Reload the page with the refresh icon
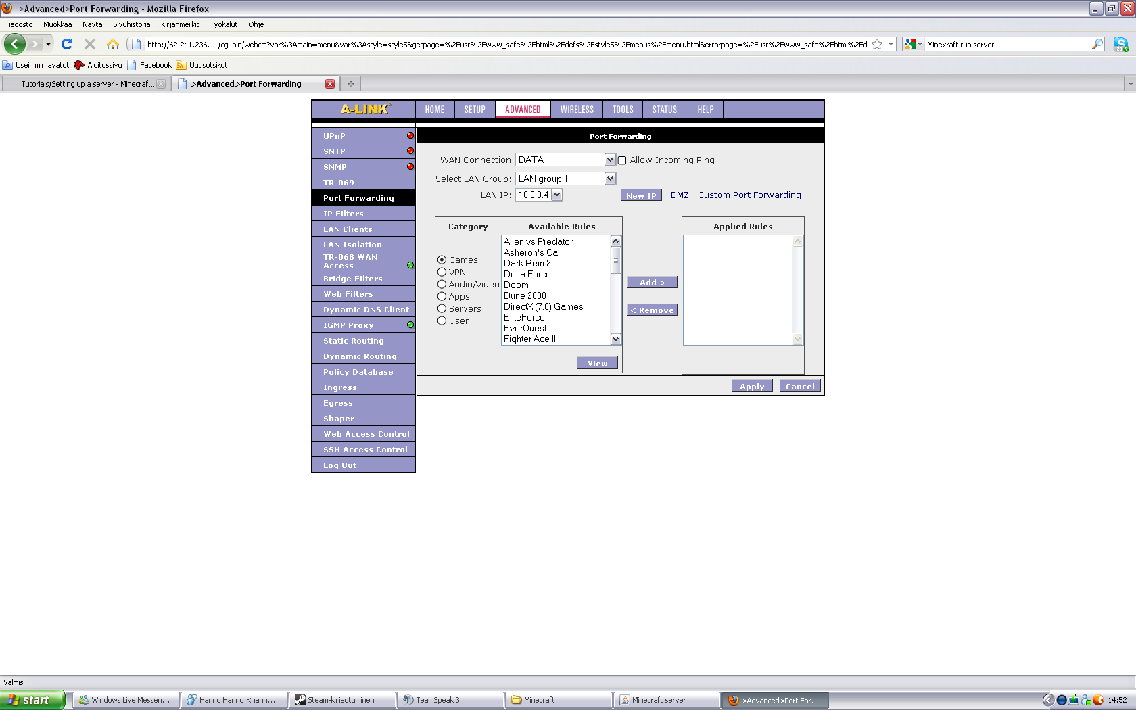The height and width of the screenshot is (710, 1136). pos(67,44)
